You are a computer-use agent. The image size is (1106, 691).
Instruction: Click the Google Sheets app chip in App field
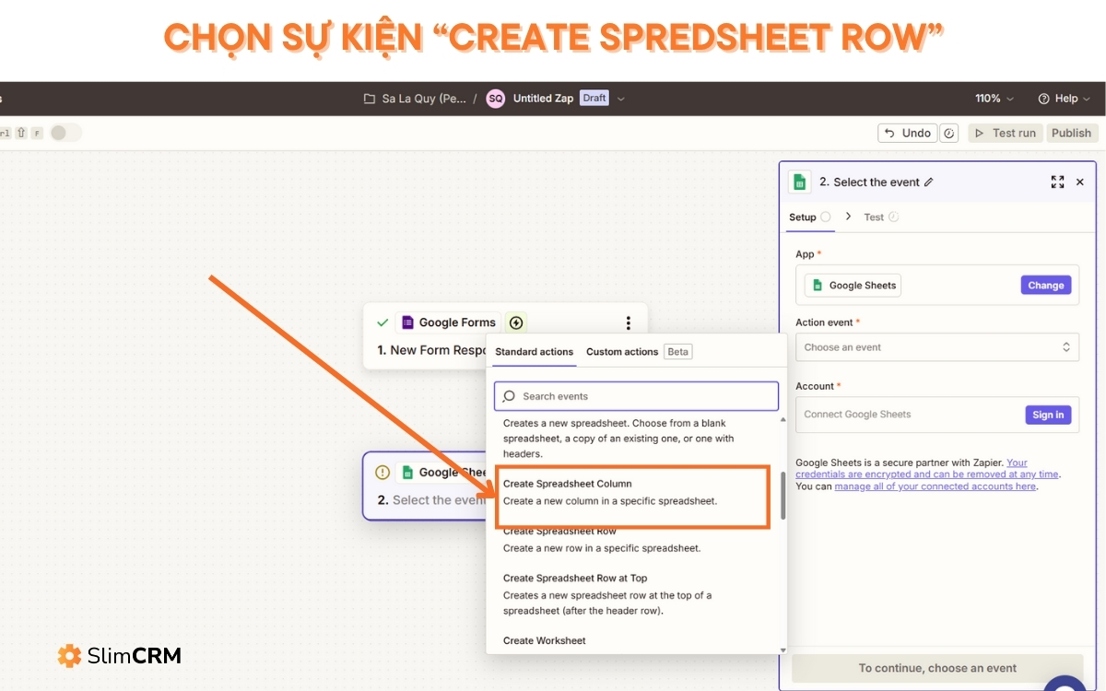(853, 286)
